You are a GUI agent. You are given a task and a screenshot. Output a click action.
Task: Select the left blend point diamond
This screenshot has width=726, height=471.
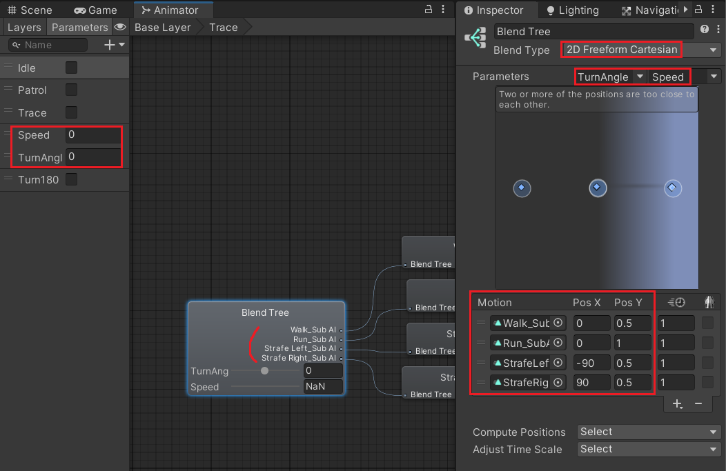[522, 188]
